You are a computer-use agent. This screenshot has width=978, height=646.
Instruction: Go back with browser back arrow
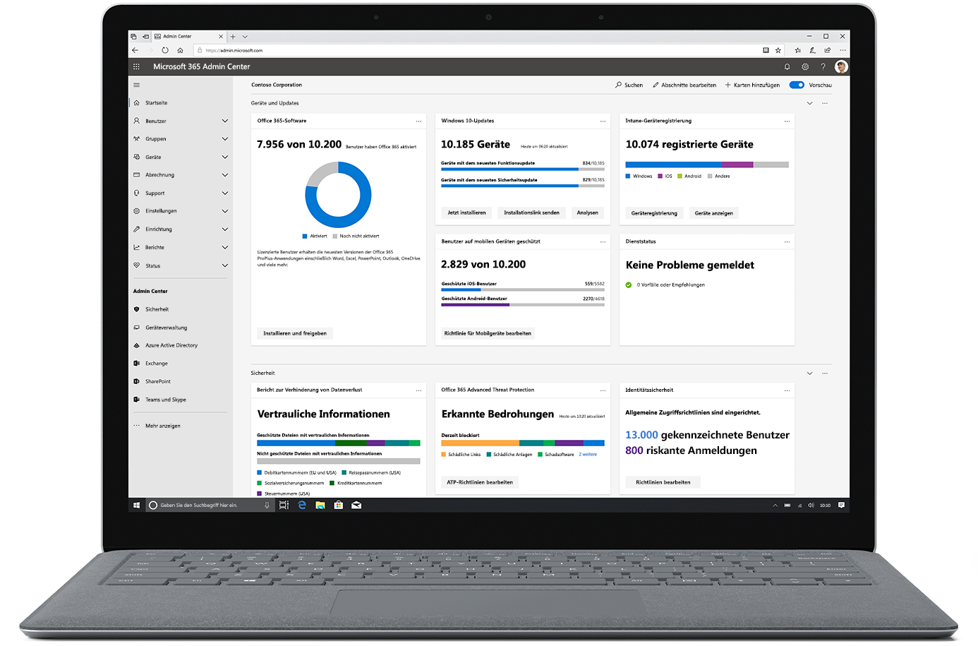pos(135,50)
